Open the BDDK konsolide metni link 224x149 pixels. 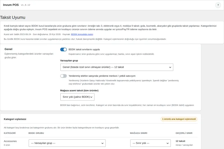(82, 34)
